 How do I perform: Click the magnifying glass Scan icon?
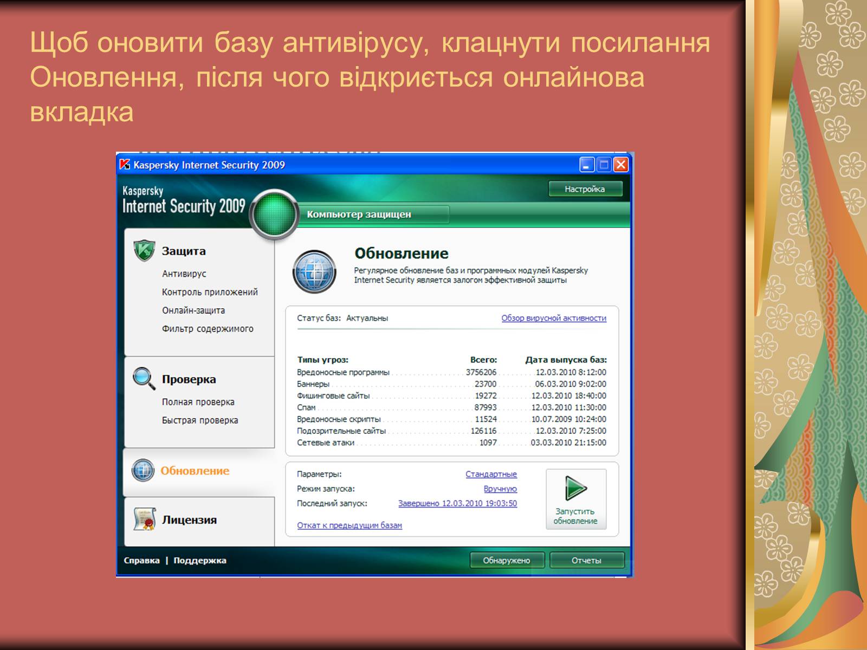(144, 378)
